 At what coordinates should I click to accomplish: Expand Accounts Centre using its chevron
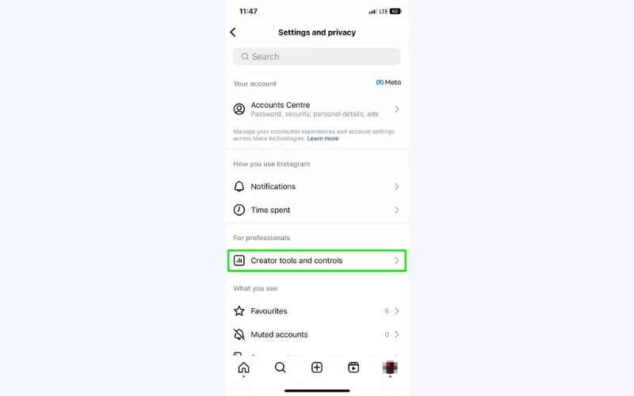[x=397, y=109]
